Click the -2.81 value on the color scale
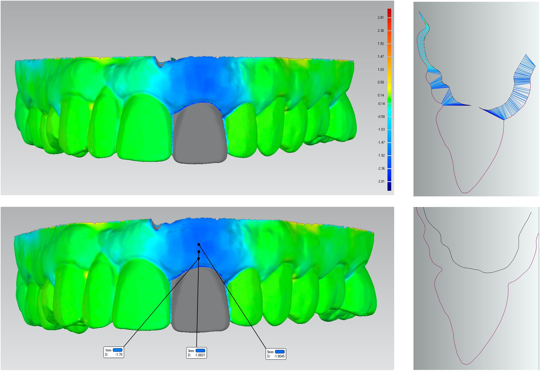This screenshot has height=371, width=540. click(x=381, y=182)
